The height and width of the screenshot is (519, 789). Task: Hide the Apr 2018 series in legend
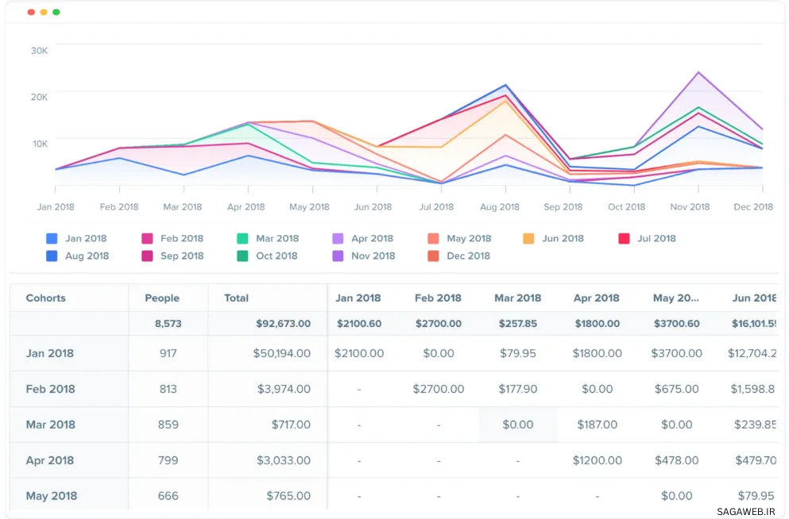pos(338,238)
